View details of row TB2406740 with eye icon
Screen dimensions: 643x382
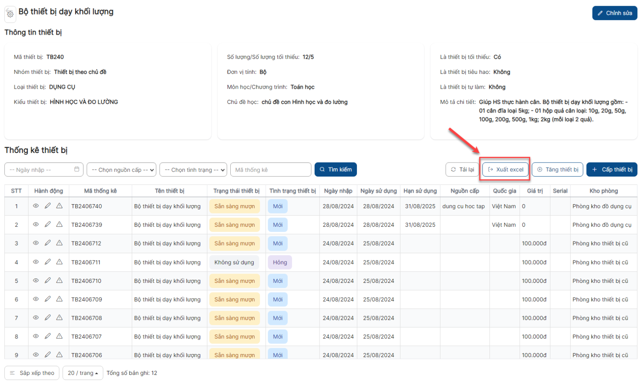36,206
